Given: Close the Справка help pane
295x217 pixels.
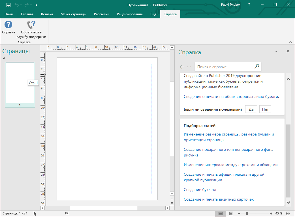Looking at the screenshot, I should pos(288,51).
